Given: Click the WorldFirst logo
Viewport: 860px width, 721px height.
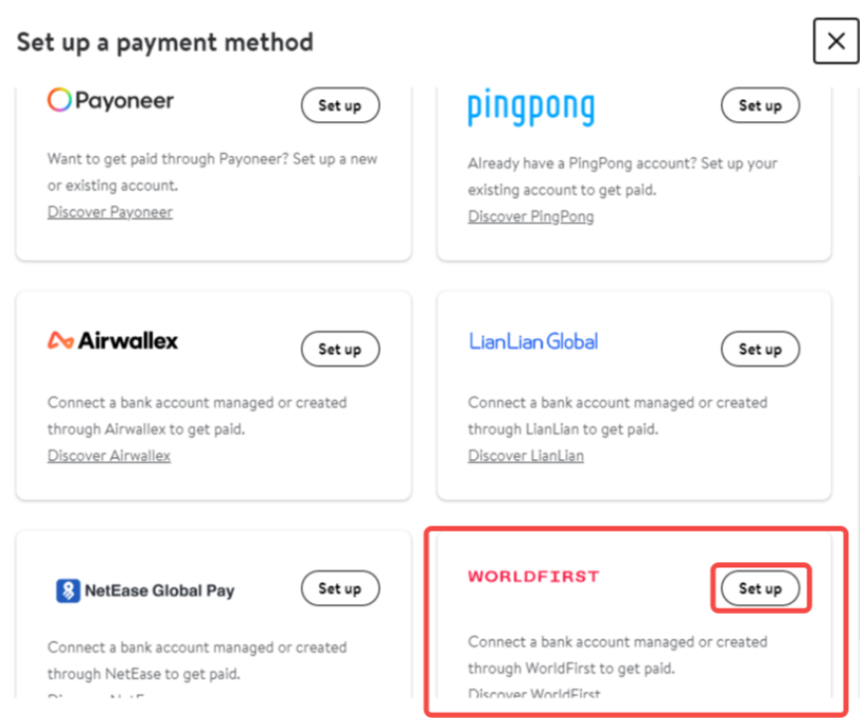Looking at the screenshot, I should 533,576.
